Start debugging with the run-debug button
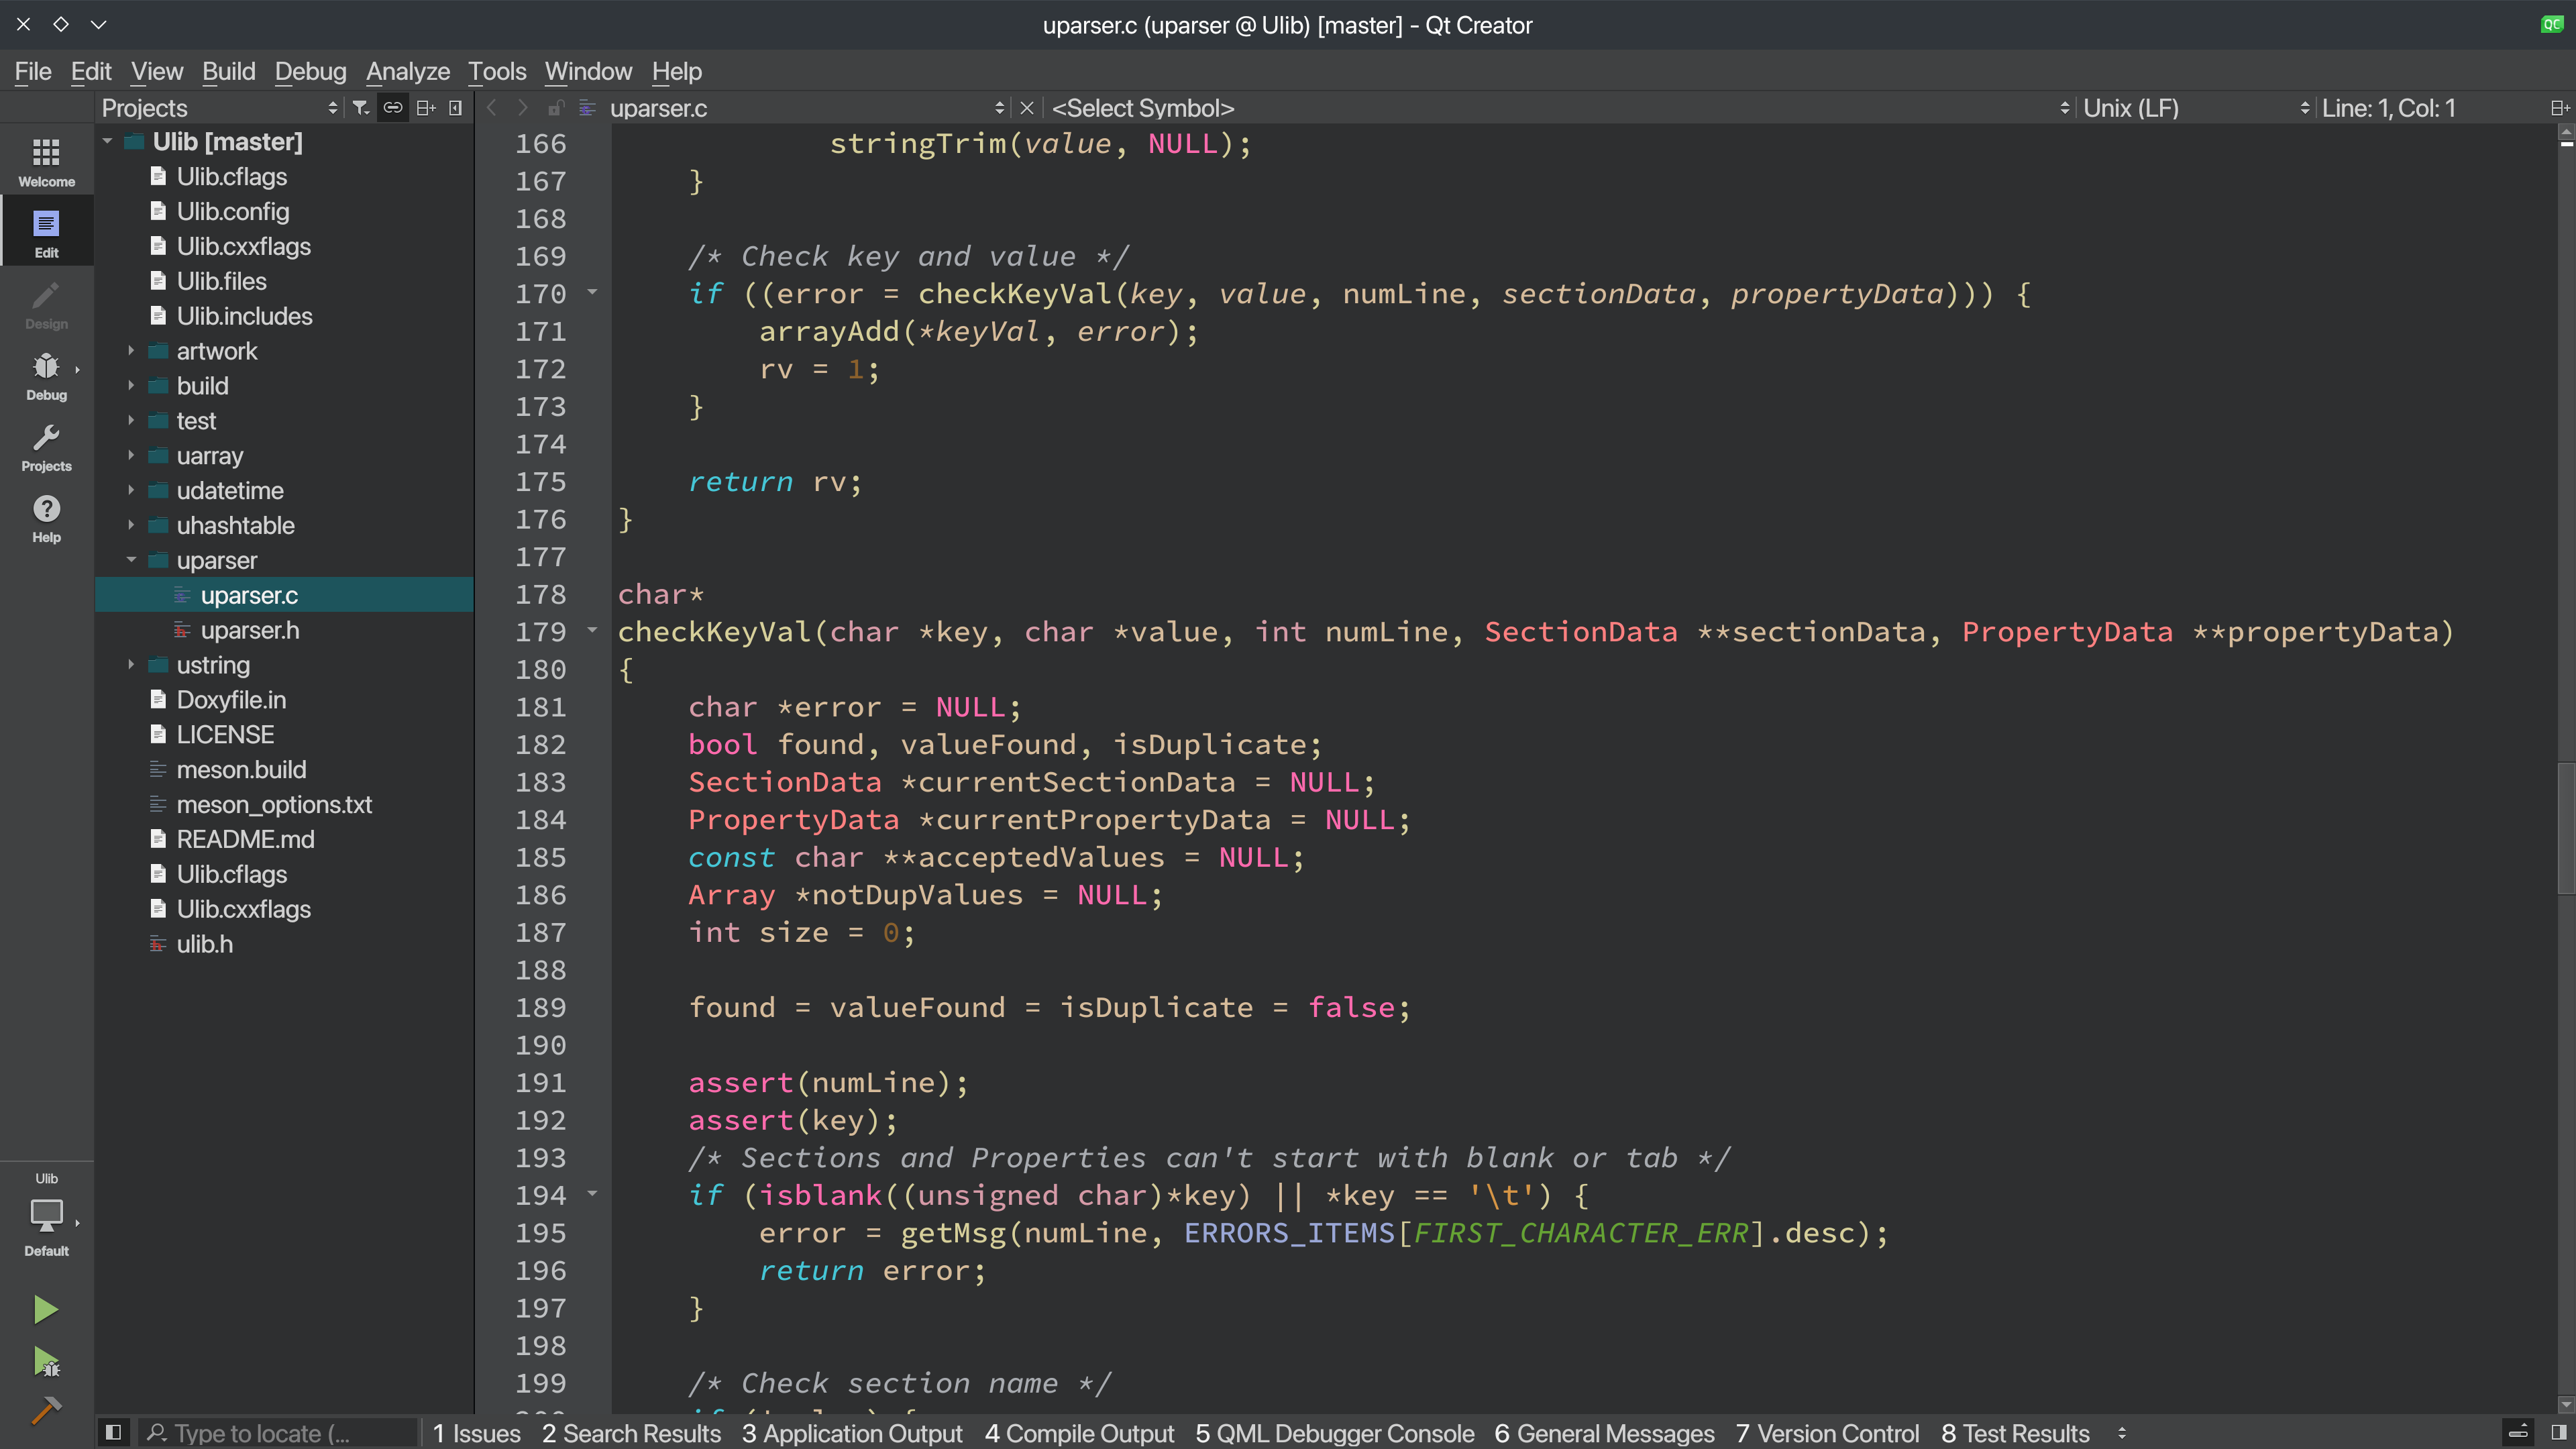This screenshot has width=2576, height=1449. click(x=46, y=1361)
